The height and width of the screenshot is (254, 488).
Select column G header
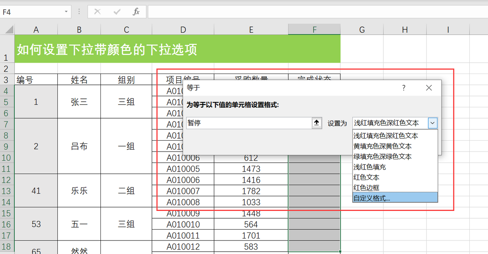click(x=362, y=30)
